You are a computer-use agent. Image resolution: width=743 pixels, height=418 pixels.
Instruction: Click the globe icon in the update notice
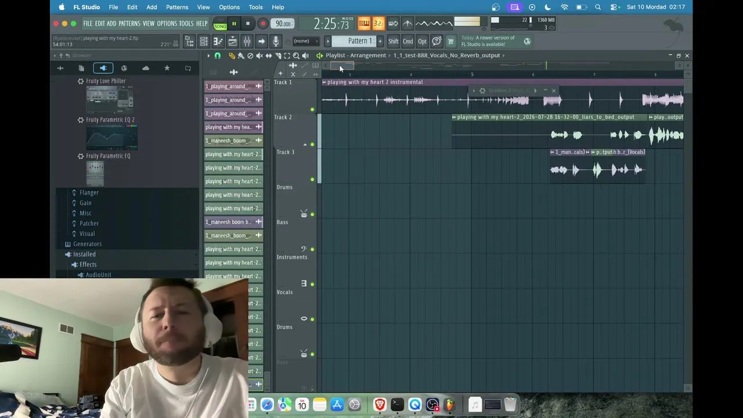pos(527,41)
